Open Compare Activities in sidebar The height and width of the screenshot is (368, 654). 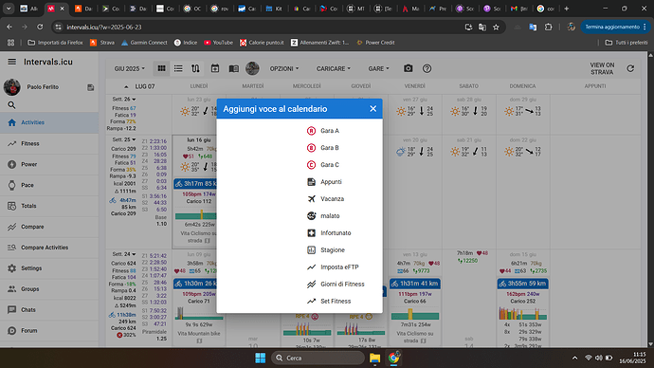click(x=49, y=248)
